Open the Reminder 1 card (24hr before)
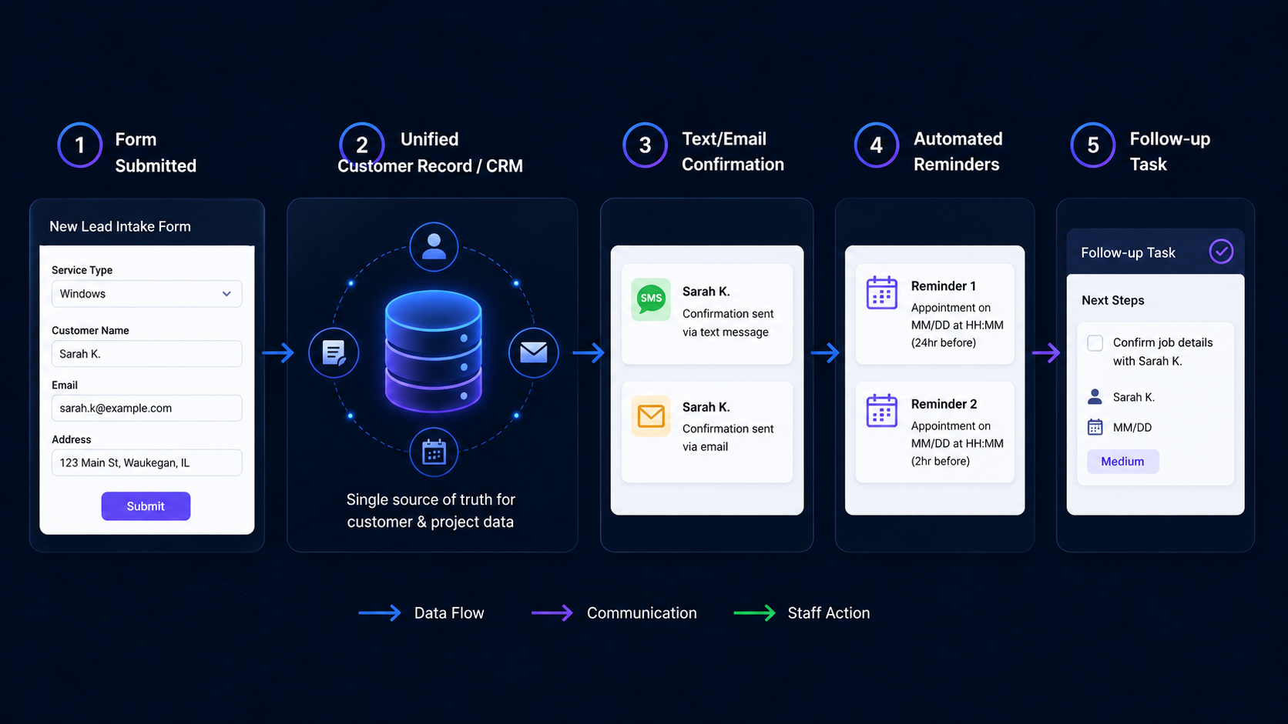1288x724 pixels. pyautogui.click(x=934, y=314)
